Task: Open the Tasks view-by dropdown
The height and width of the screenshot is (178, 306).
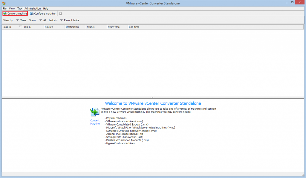Action: [17, 20]
